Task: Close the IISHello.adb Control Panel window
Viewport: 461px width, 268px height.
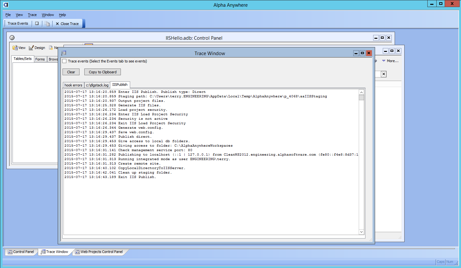Action: click(389, 38)
